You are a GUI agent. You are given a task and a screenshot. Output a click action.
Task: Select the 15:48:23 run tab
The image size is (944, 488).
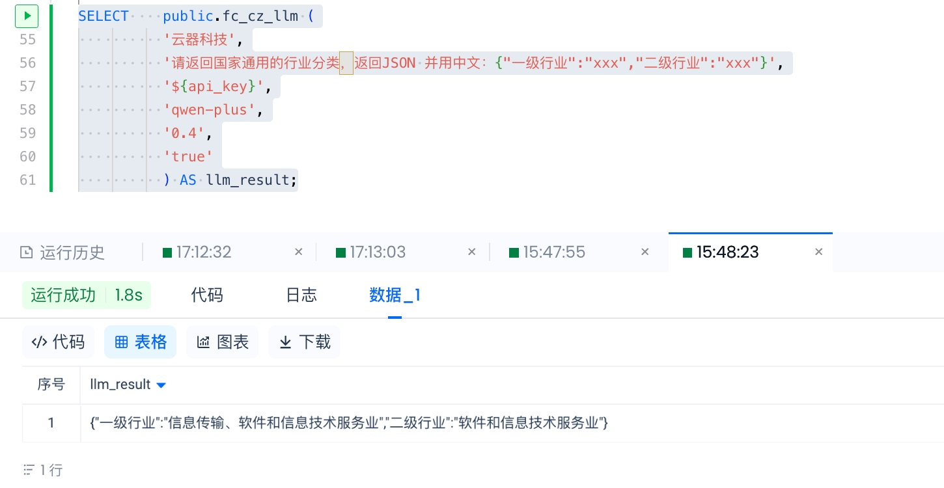click(727, 252)
